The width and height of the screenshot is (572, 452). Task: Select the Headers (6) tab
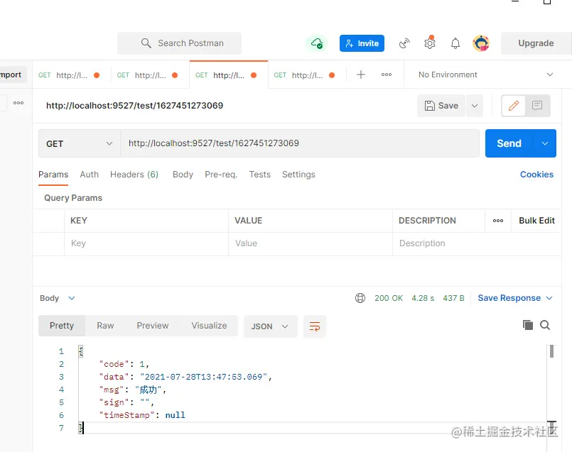134,175
